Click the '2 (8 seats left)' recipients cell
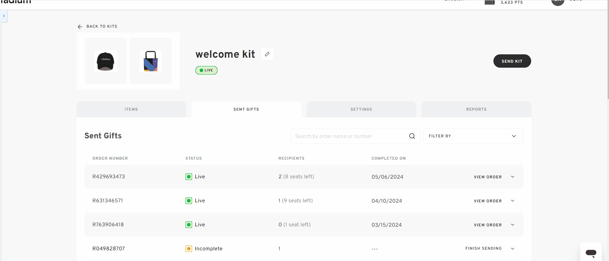This screenshot has width=609, height=261. (296, 177)
